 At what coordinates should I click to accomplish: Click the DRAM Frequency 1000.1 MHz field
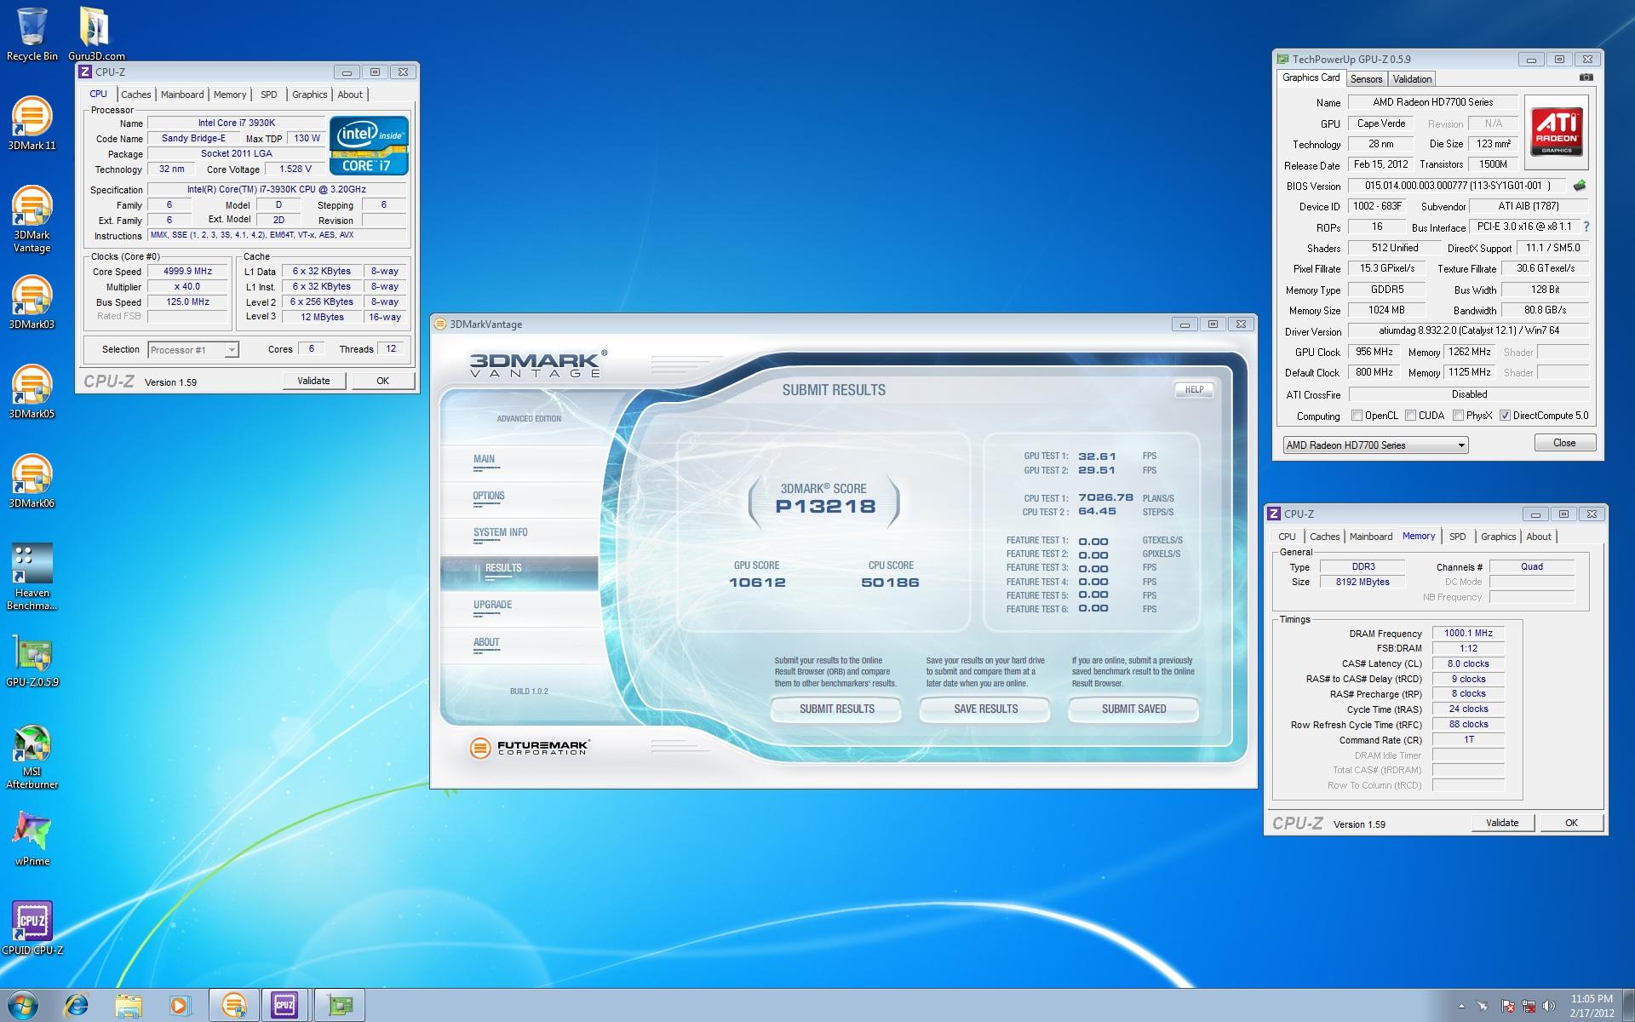(1469, 633)
